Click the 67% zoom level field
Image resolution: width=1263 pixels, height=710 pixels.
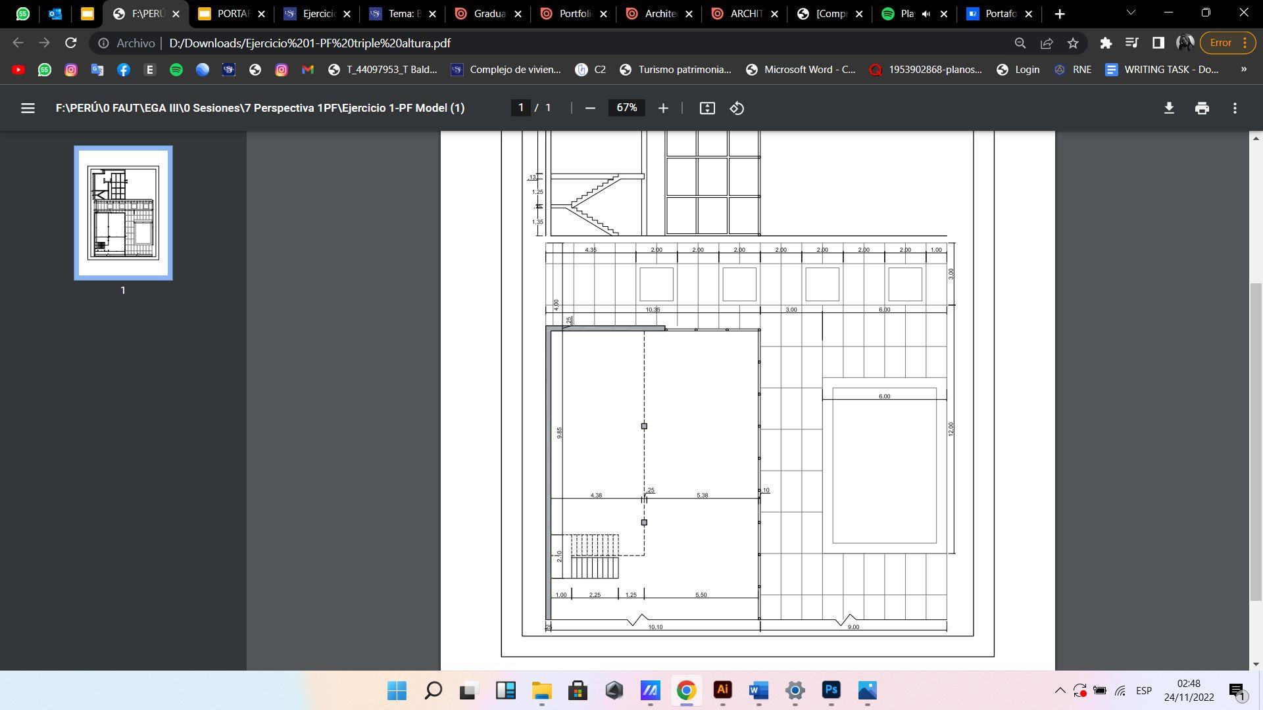(x=626, y=108)
